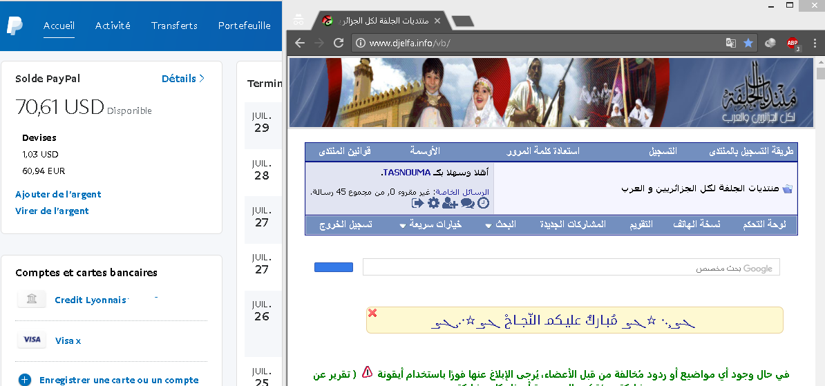
Task: Click the forum folder icon beside title
Action: (787, 189)
